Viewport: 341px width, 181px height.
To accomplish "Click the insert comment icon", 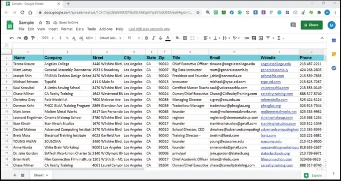I will tap(254, 38).
